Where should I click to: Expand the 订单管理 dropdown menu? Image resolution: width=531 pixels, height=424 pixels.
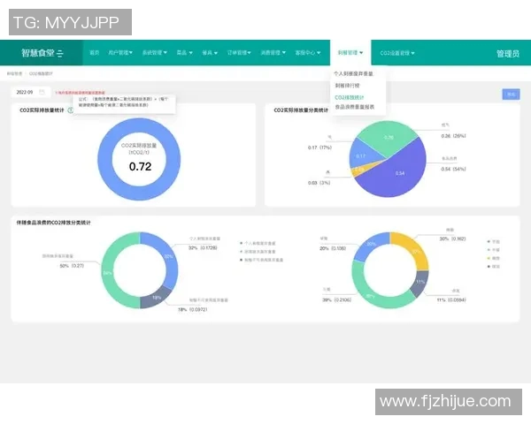click(x=240, y=53)
